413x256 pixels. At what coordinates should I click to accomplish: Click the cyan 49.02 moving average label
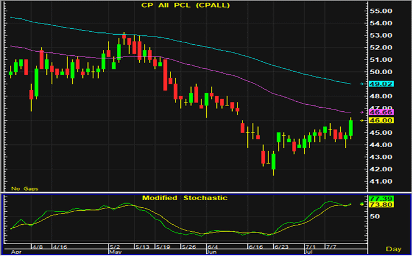tap(381, 84)
